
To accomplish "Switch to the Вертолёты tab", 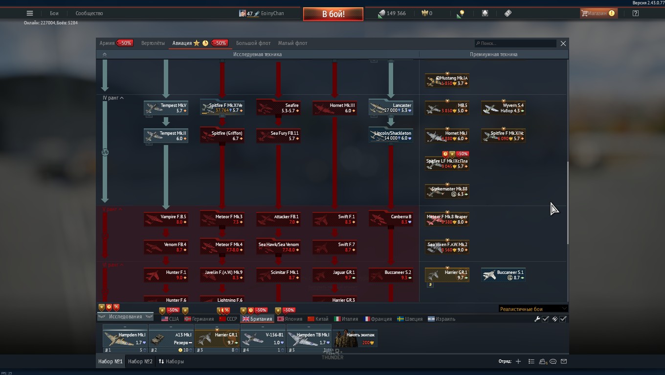I will point(153,43).
